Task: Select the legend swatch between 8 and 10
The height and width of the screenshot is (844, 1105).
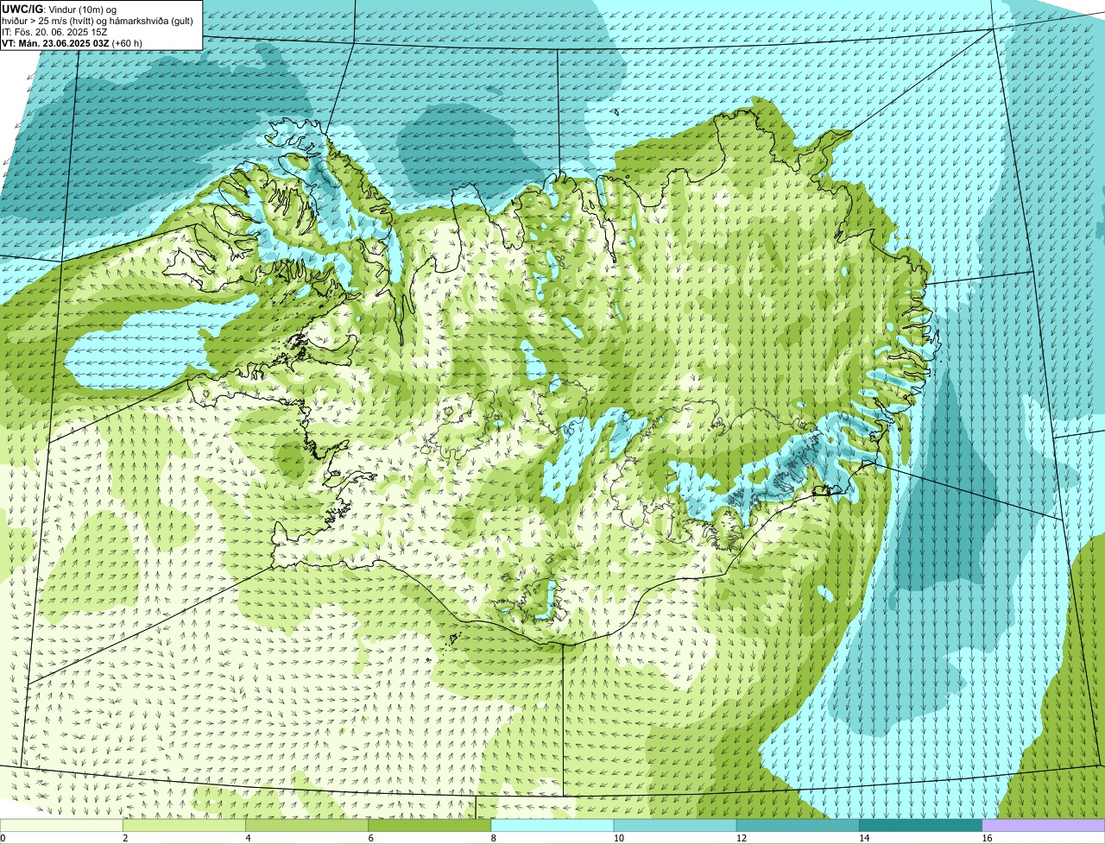Action: click(x=552, y=826)
